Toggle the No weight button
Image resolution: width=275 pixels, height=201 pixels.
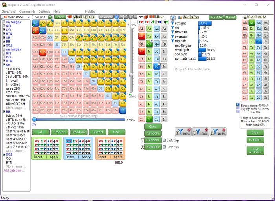point(106,17)
